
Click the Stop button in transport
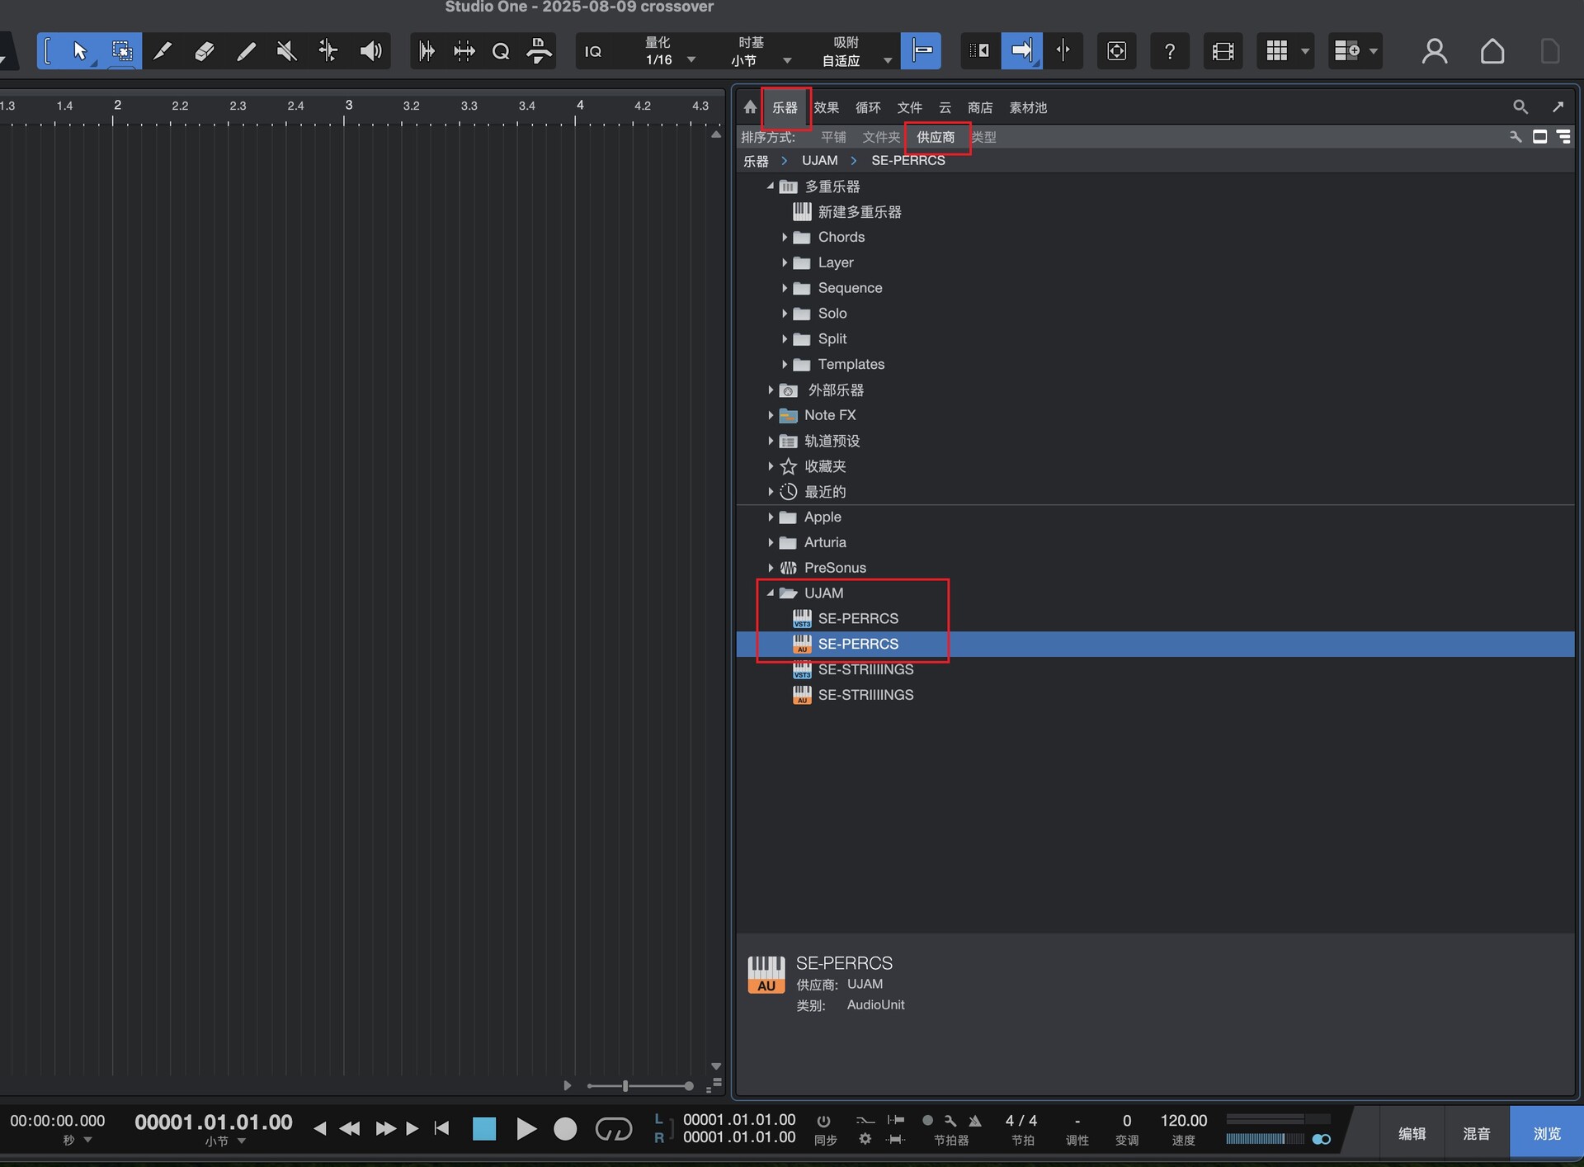point(484,1129)
